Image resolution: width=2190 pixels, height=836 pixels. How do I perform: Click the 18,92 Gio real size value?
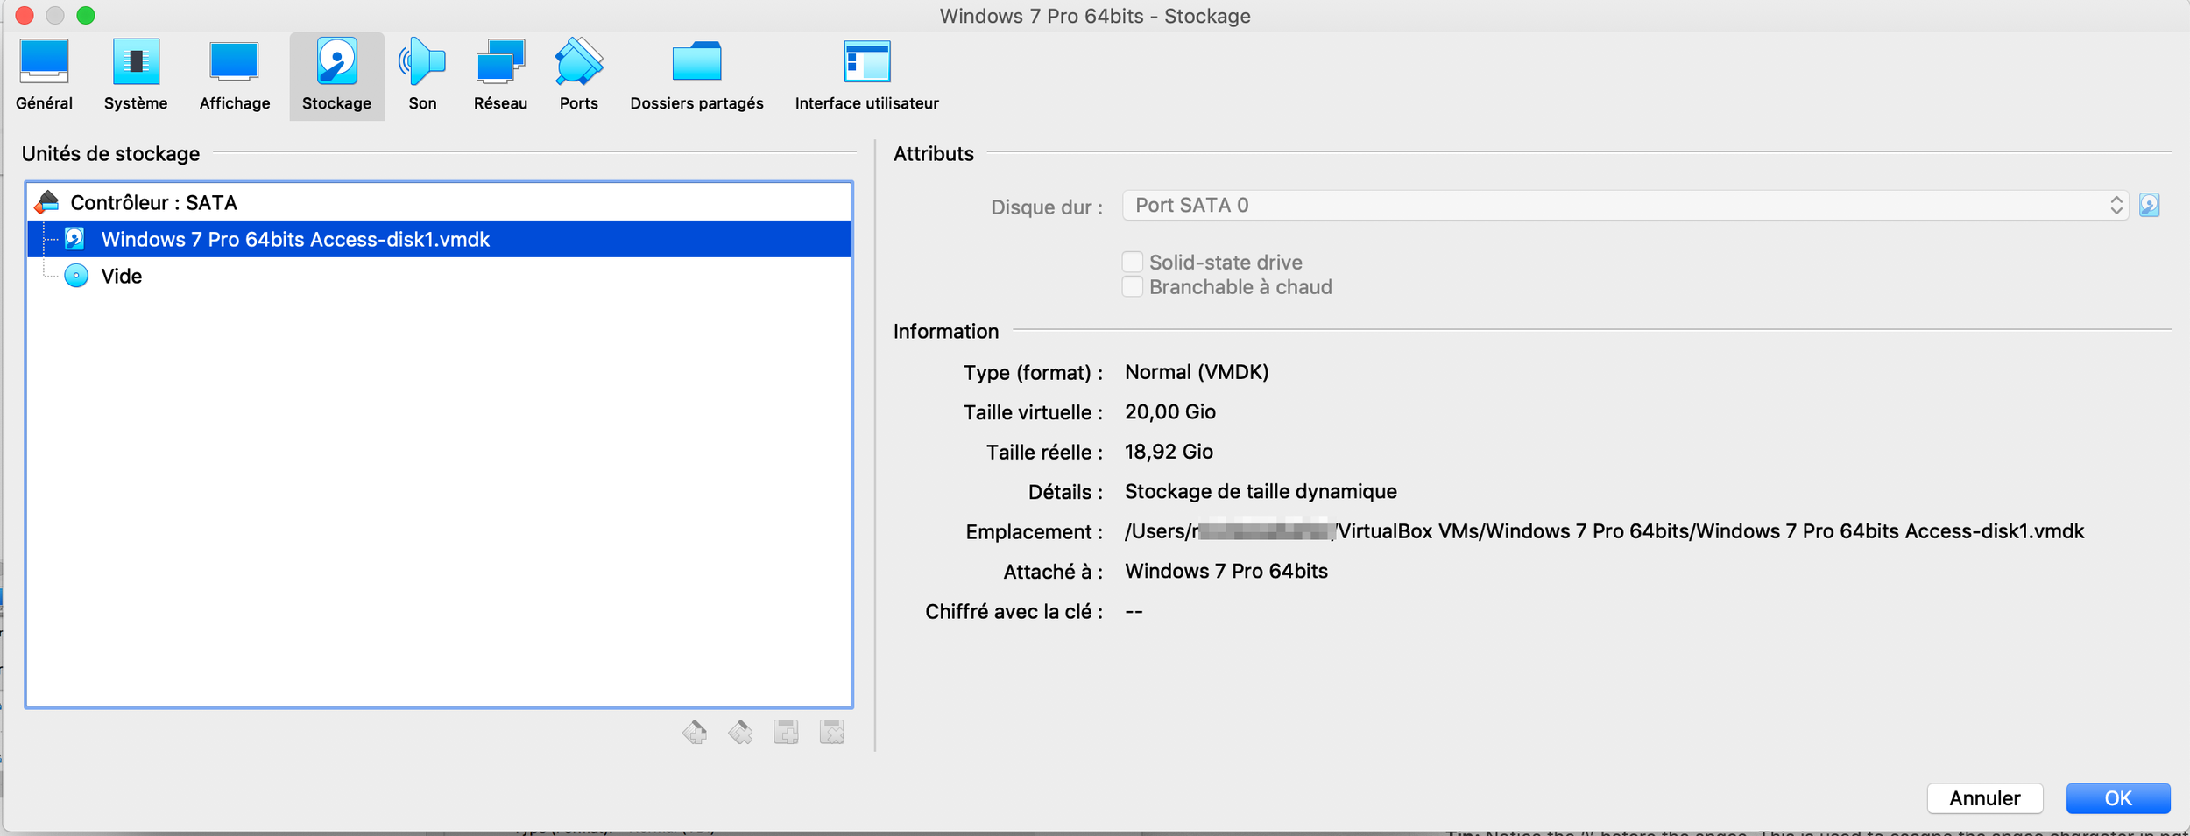coord(1169,452)
